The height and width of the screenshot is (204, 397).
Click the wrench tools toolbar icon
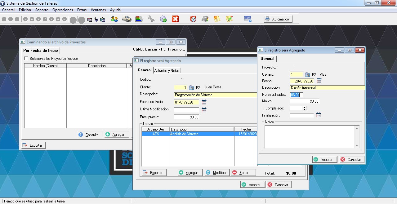coord(151,19)
